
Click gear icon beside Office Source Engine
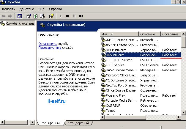click(103, 90)
